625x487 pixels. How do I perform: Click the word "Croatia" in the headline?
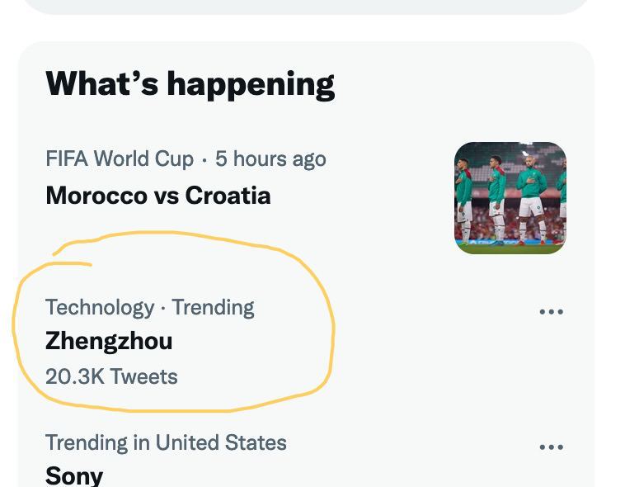tap(228, 196)
